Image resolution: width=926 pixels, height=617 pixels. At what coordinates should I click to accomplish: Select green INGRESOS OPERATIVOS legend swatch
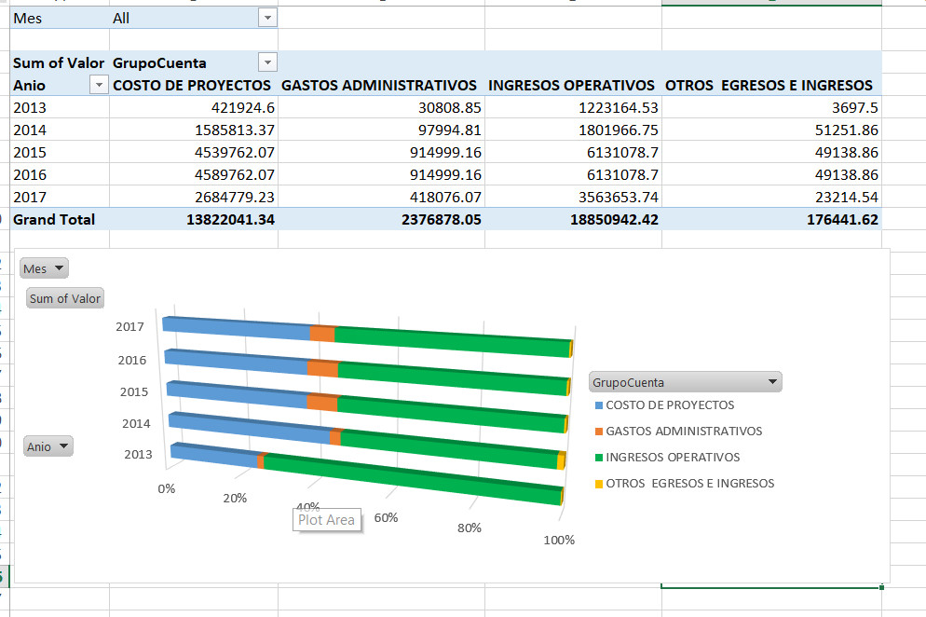(599, 458)
